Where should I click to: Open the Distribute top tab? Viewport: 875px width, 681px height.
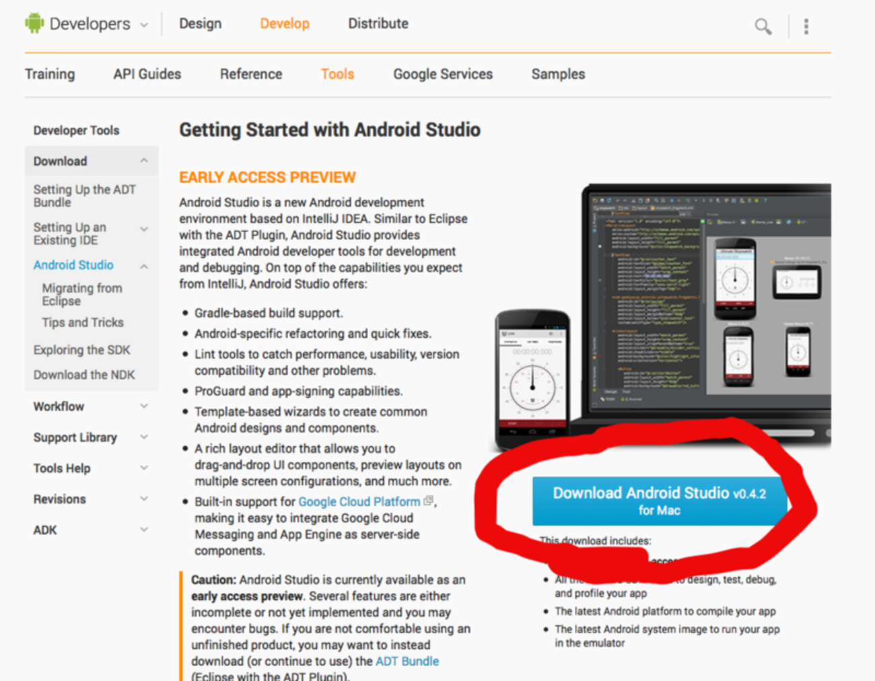click(x=378, y=24)
